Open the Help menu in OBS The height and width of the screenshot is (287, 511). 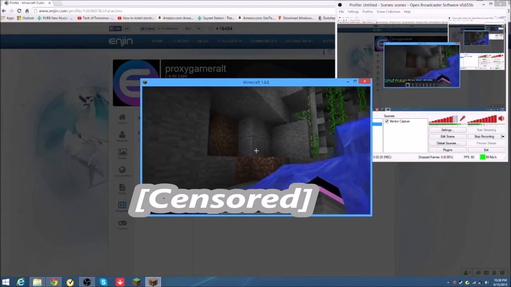(x=407, y=12)
